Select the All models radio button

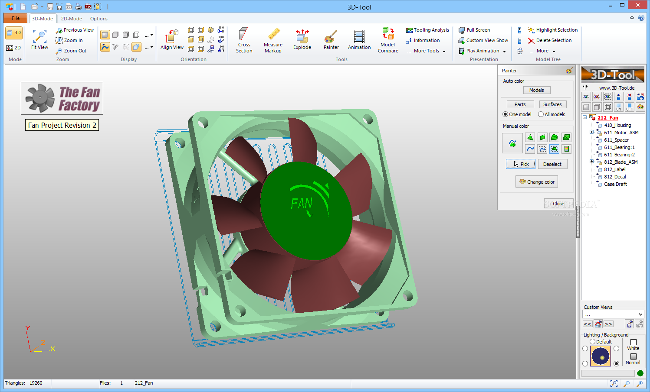pyautogui.click(x=541, y=114)
